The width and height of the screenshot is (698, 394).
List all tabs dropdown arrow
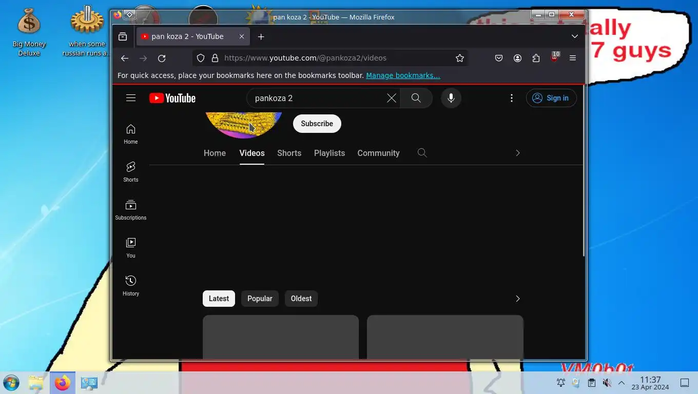coord(575,36)
